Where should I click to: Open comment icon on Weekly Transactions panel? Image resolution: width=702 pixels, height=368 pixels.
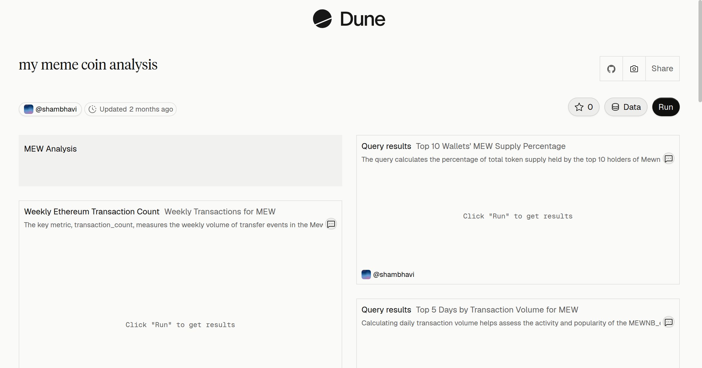331,224
